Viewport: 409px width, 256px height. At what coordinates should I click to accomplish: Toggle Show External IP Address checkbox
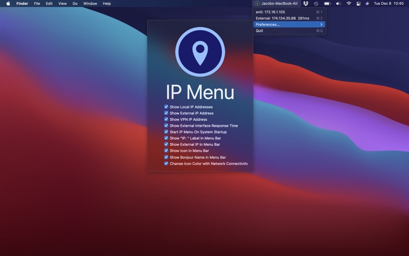pyautogui.click(x=166, y=113)
